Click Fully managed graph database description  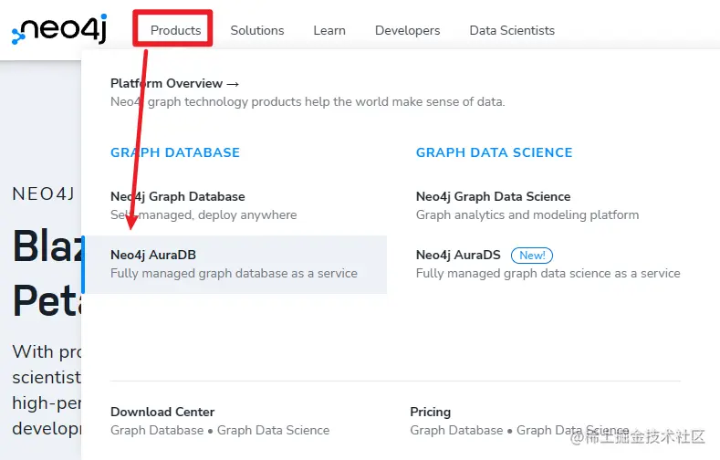[234, 273]
